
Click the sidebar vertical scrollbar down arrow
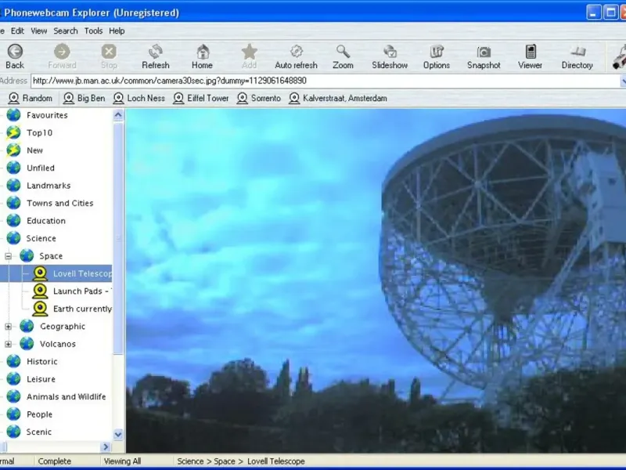tap(118, 434)
